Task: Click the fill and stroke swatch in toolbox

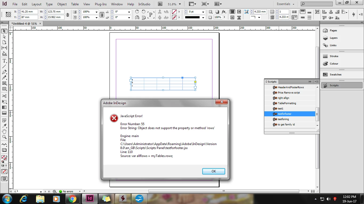Action: [4, 158]
